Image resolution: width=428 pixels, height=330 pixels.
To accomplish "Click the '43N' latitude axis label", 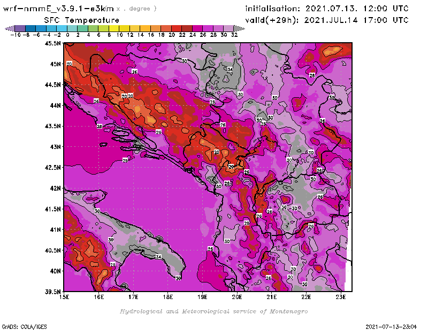I will [55, 147].
